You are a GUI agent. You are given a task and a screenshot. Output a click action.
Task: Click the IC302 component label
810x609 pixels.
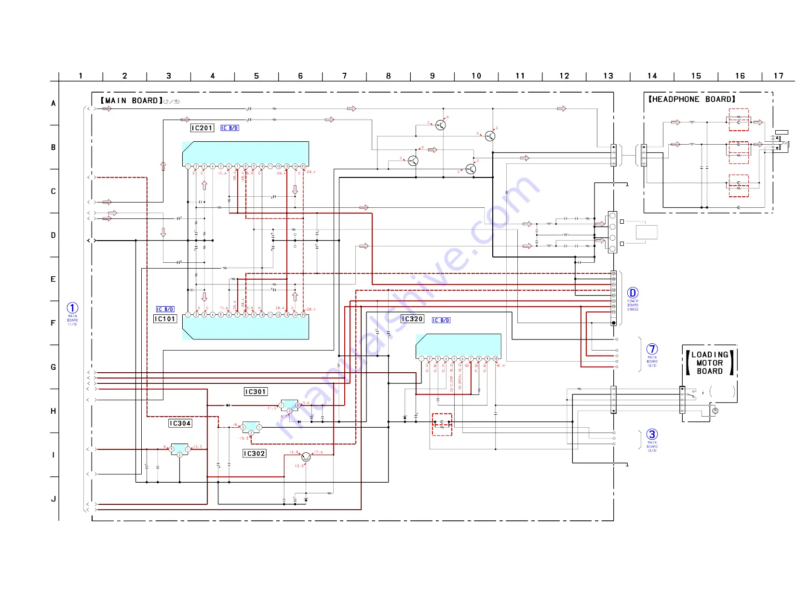[x=254, y=454]
